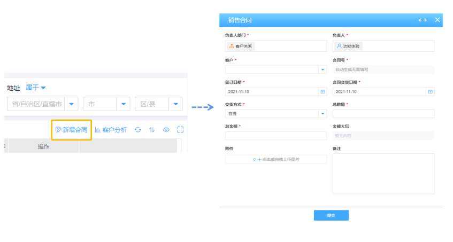Click the 总金额 input field

tap(275, 136)
